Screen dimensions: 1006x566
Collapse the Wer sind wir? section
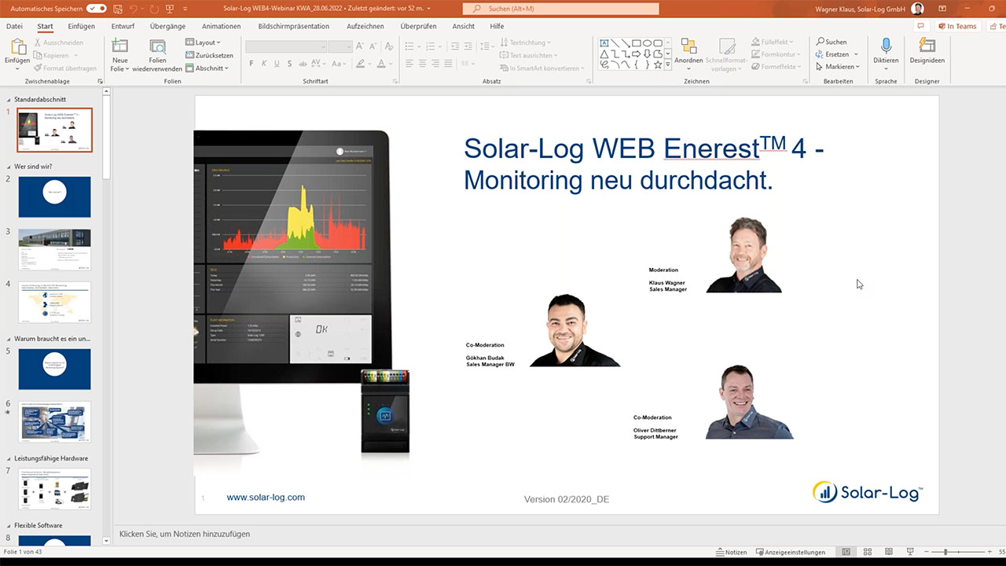tap(9, 167)
